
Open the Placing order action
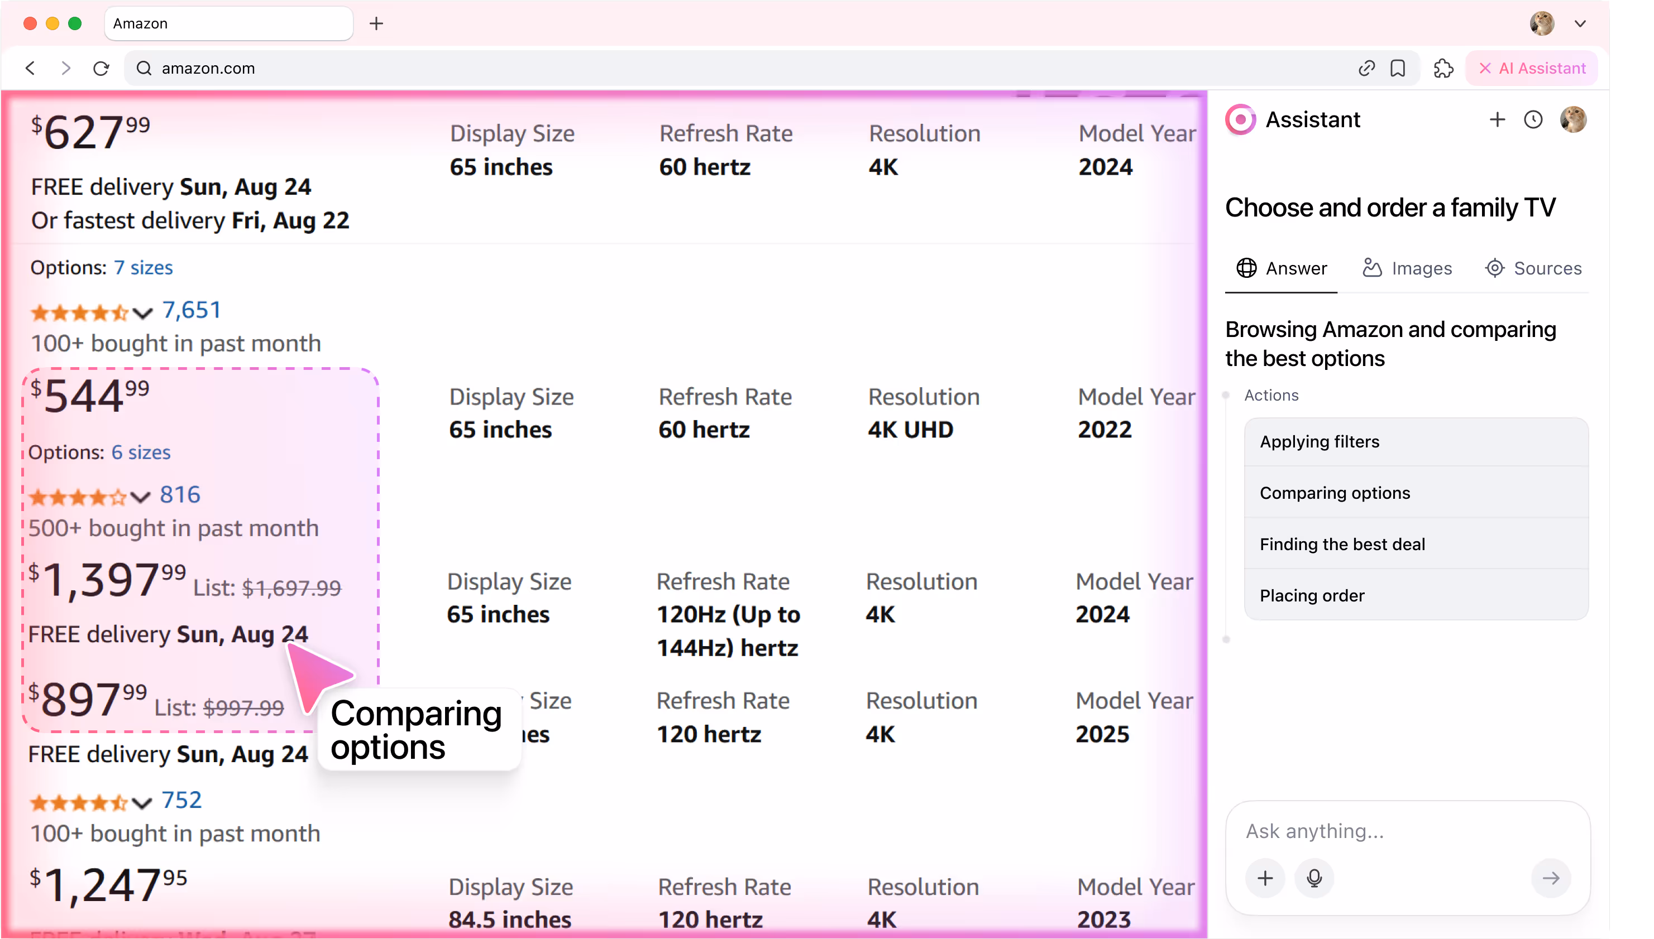click(1416, 595)
